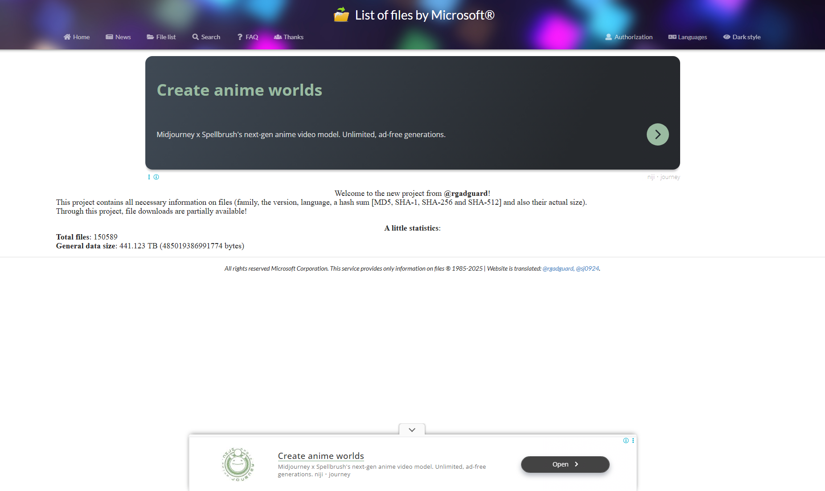Click the banner ad info icon
Image resolution: width=825 pixels, height=491 pixels.
point(156,177)
